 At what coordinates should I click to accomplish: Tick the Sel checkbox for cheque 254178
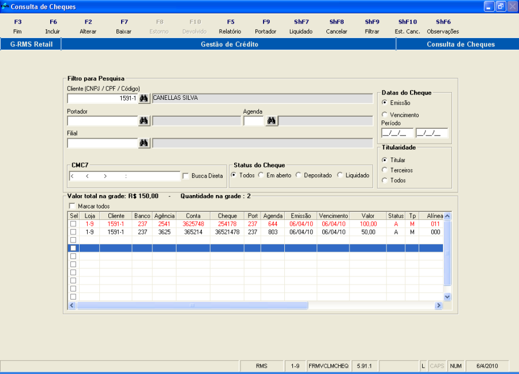pyautogui.click(x=73, y=224)
